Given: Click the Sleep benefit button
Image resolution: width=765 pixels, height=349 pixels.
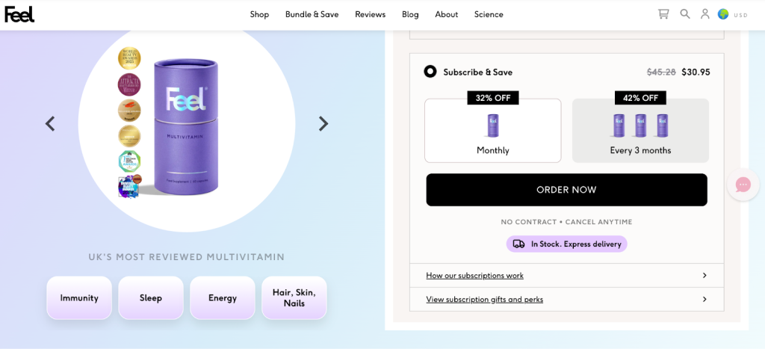Looking at the screenshot, I should click(x=151, y=297).
